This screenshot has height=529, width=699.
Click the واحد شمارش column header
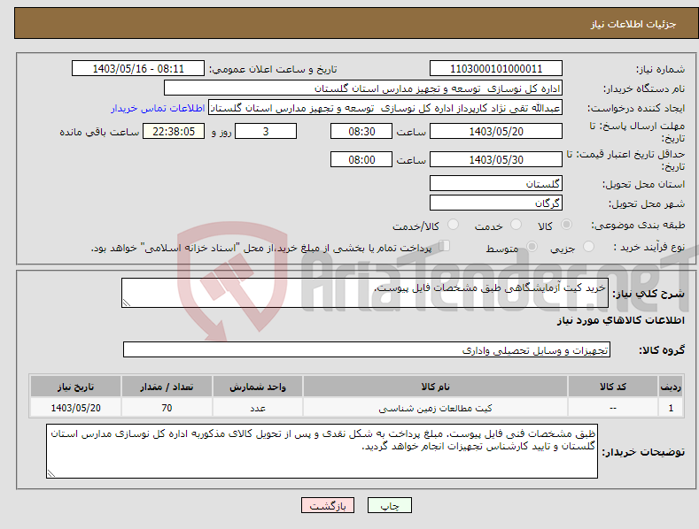pyautogui.click(x=258, y=387)
